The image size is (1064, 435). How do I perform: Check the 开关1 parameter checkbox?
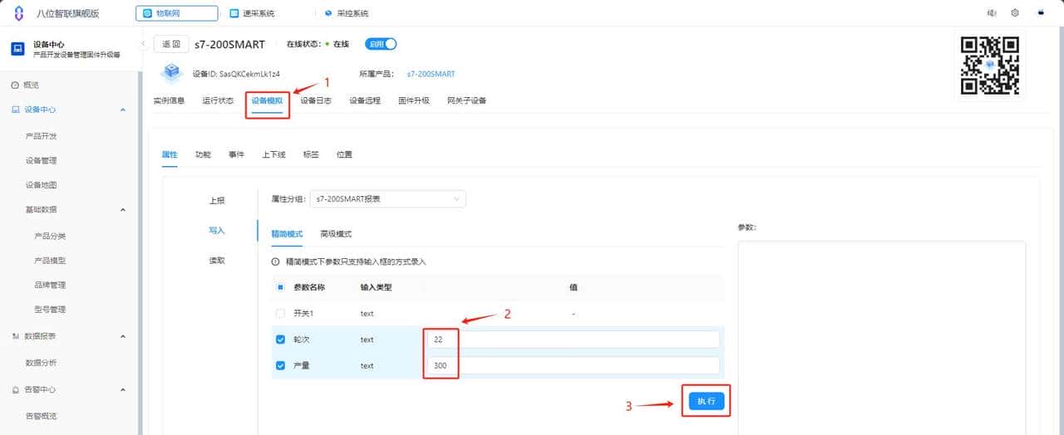280,314
